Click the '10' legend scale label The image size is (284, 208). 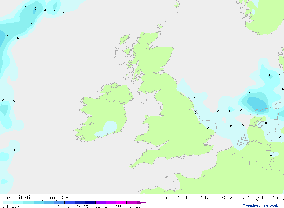[x=56, y=206]
